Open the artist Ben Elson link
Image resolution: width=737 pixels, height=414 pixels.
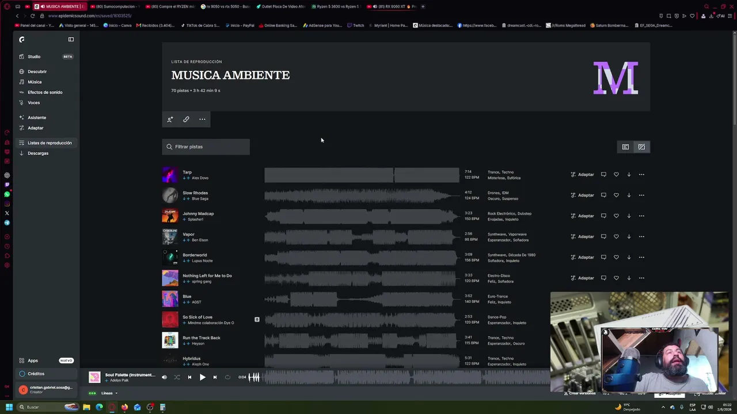200,240
